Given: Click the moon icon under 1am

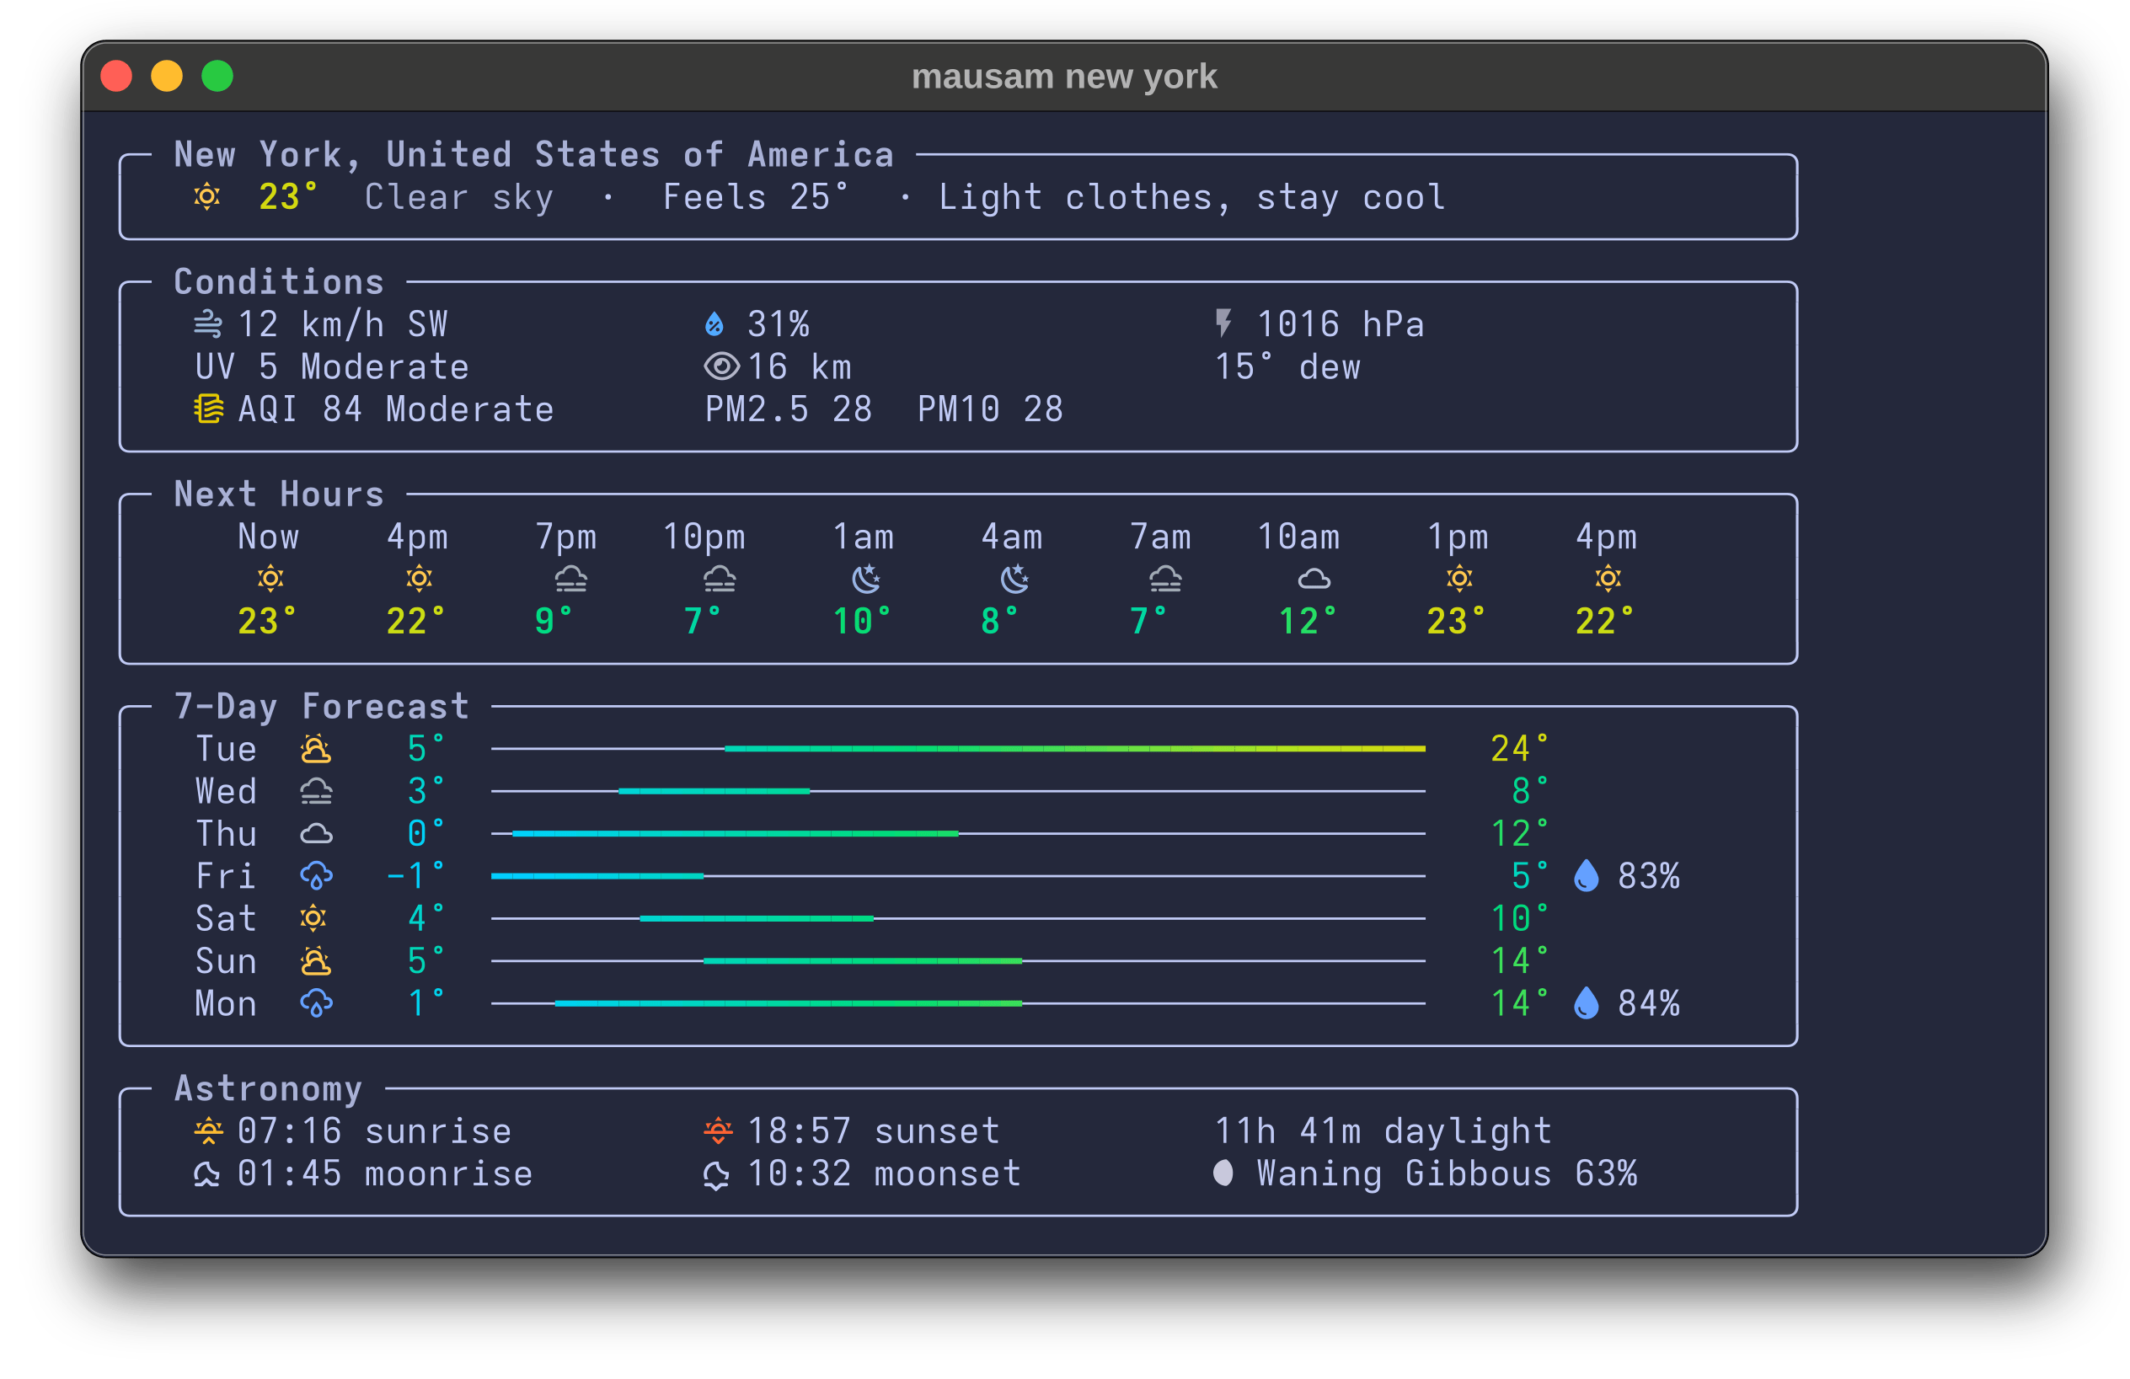Looking at the screenshot, I should pos(866,579).
